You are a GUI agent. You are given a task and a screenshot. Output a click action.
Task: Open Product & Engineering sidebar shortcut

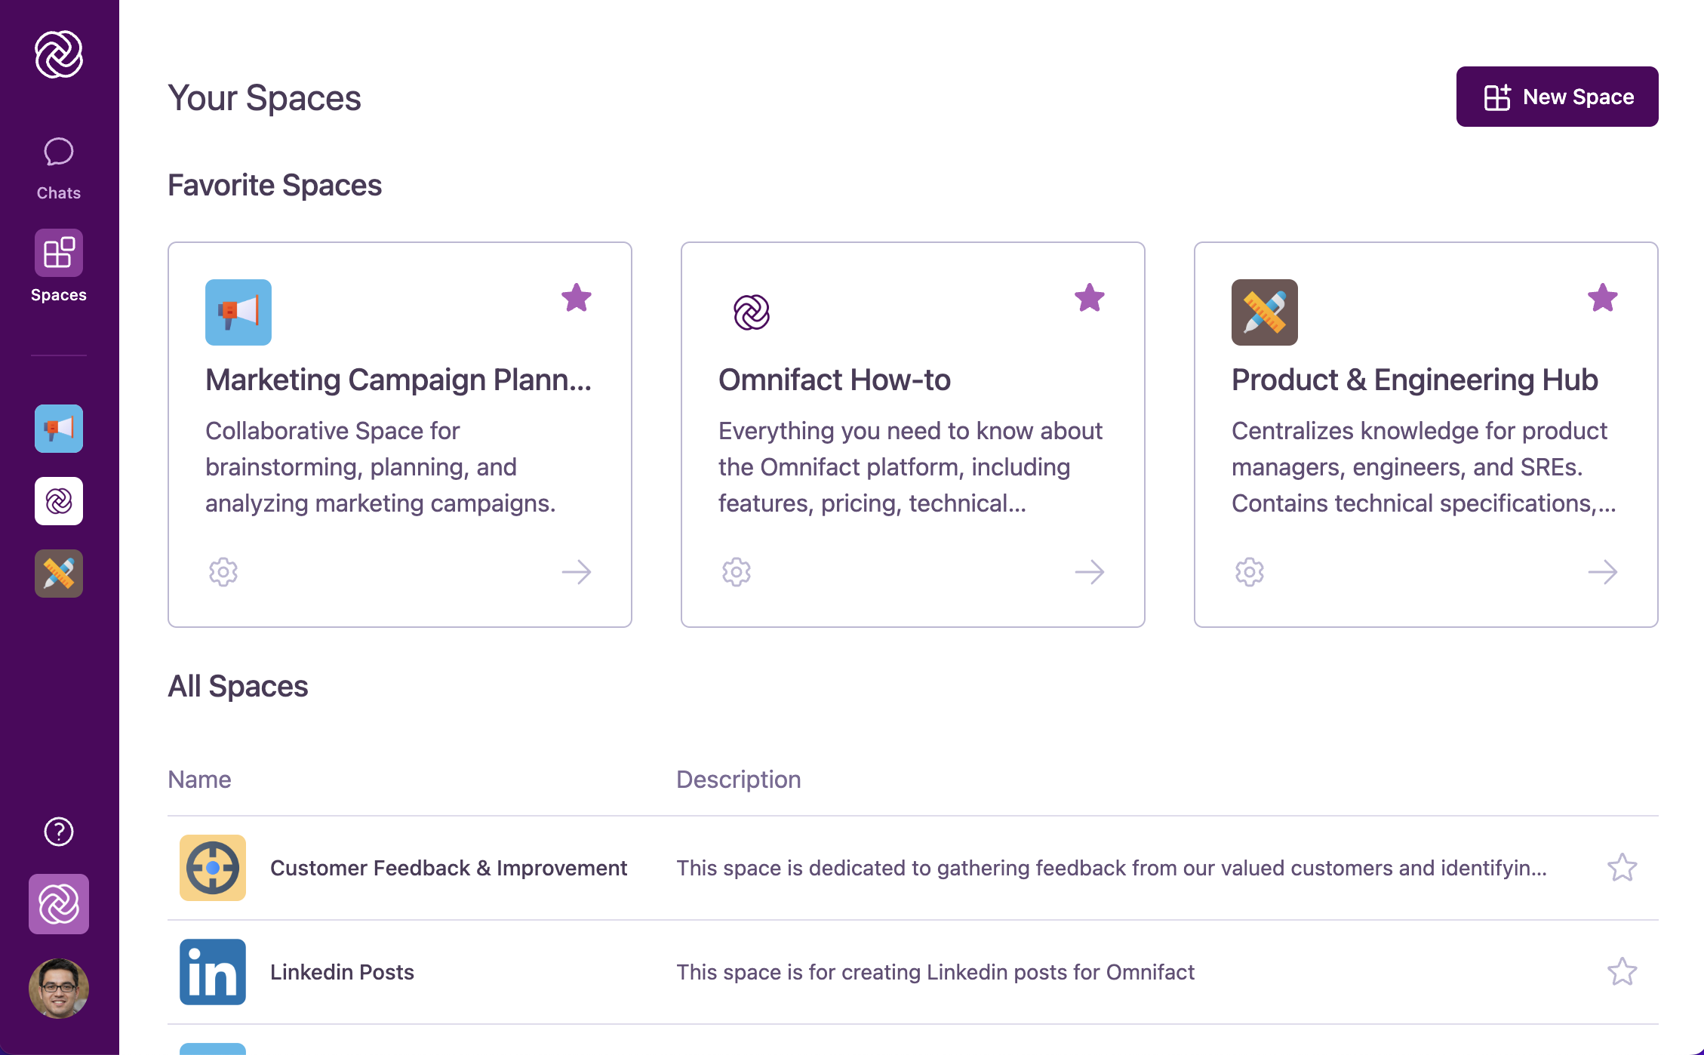tap(59, 574)
